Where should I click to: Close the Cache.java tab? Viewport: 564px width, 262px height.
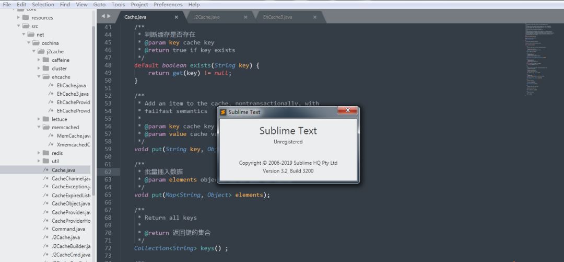[176, 17]
